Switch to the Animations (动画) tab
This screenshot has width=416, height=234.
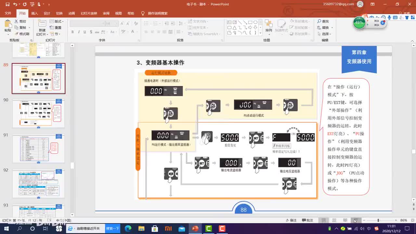point(71,13)
